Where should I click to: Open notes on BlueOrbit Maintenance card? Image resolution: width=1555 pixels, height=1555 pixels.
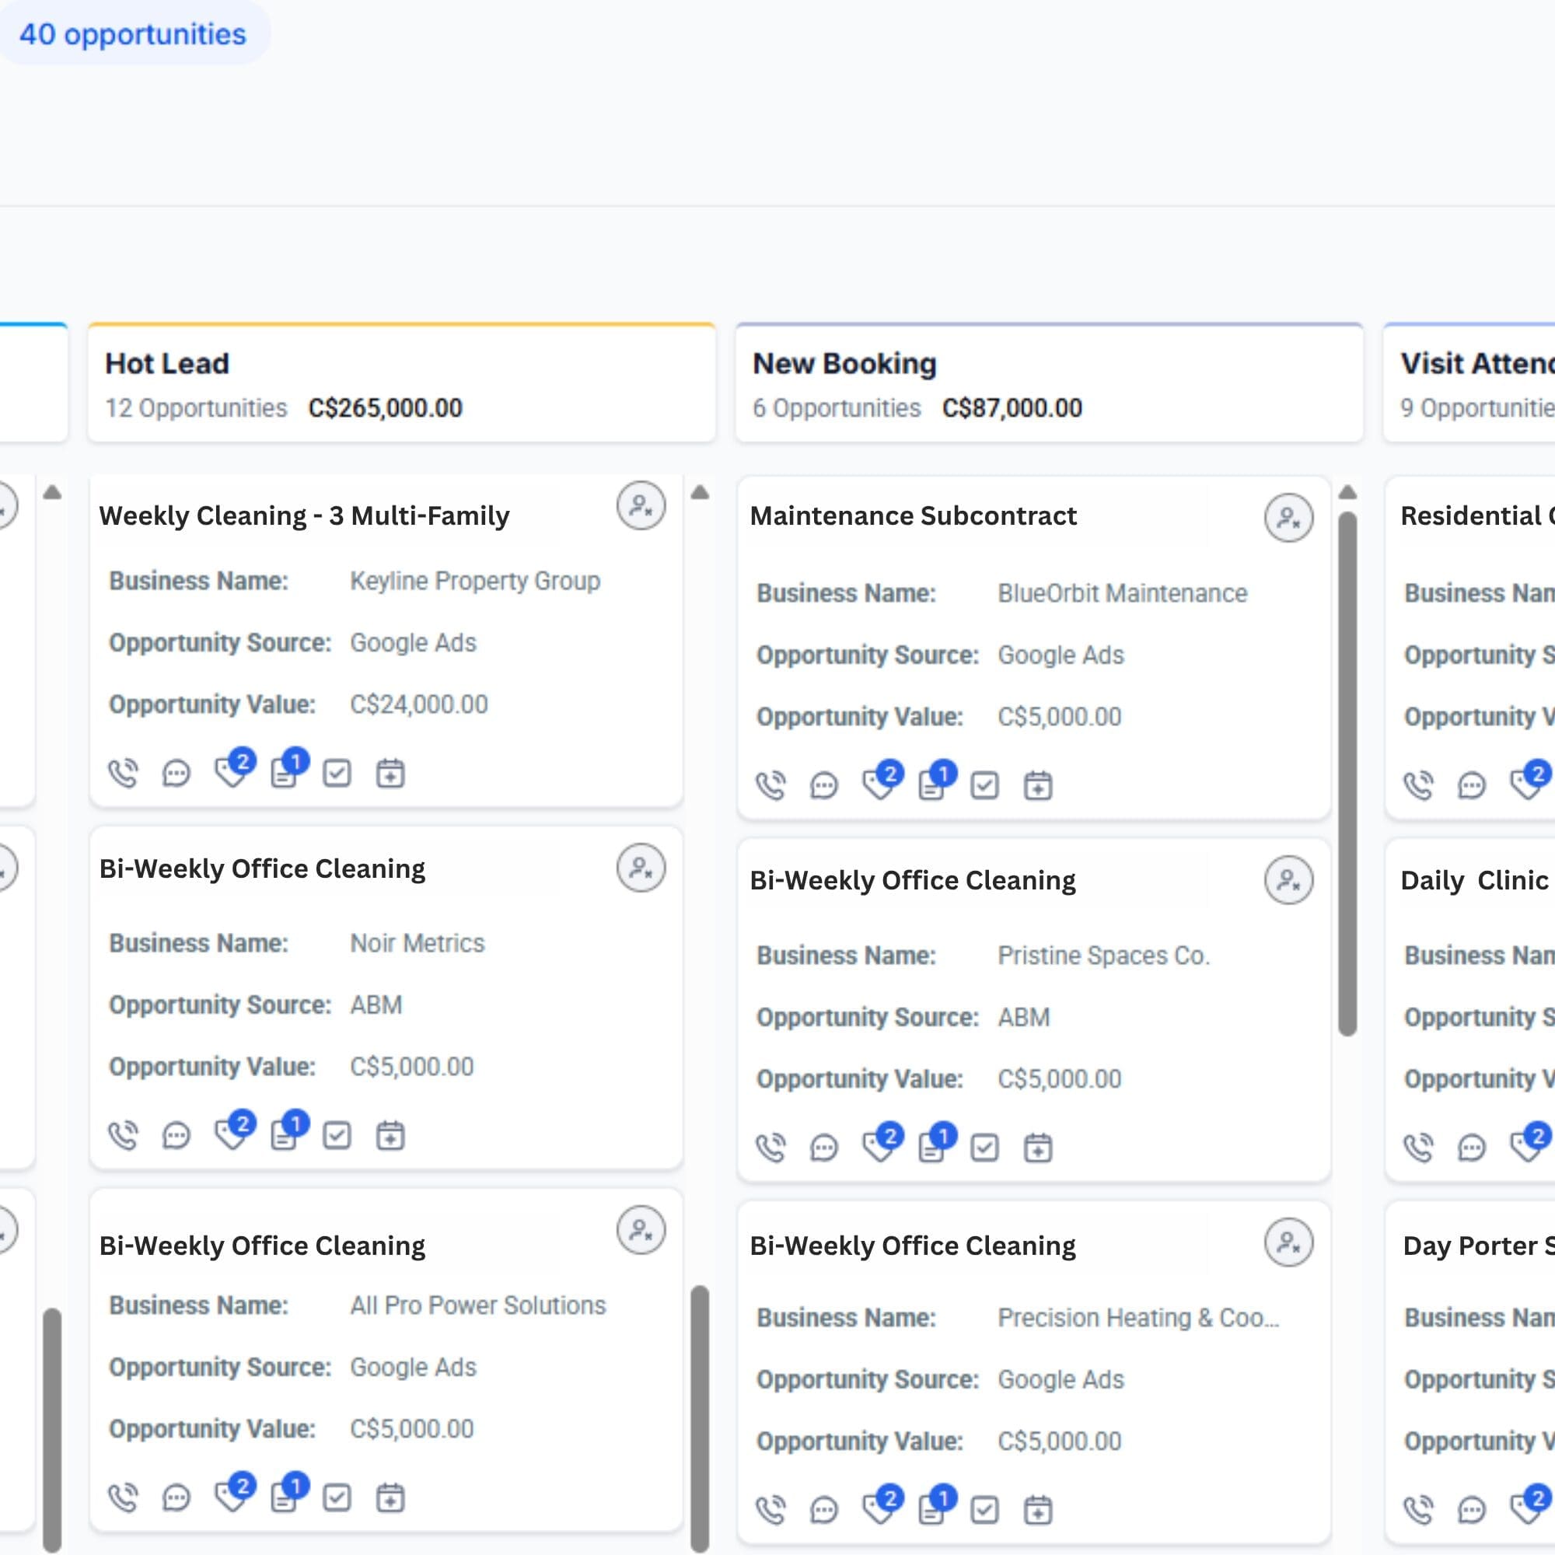[x=936, y=781]
